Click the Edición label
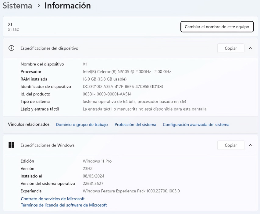 (x=27, y=161)
